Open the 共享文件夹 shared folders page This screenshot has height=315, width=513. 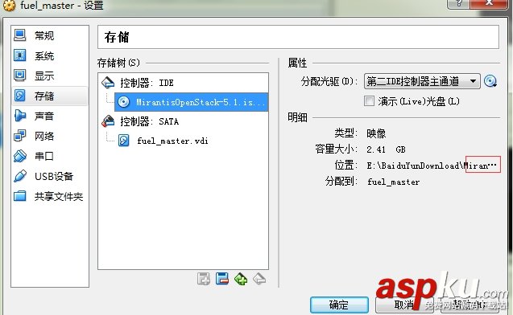click(50, 196)
